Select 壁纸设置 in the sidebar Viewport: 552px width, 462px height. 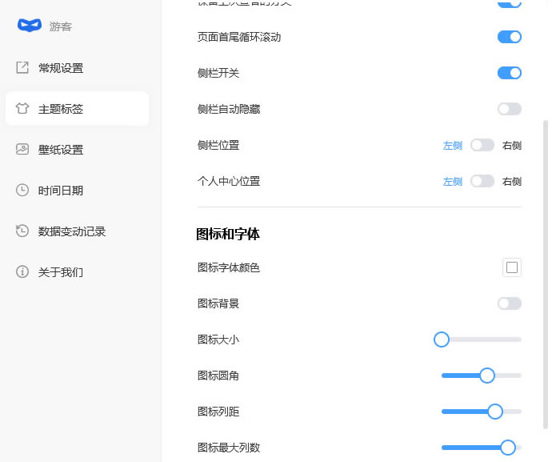61,150
